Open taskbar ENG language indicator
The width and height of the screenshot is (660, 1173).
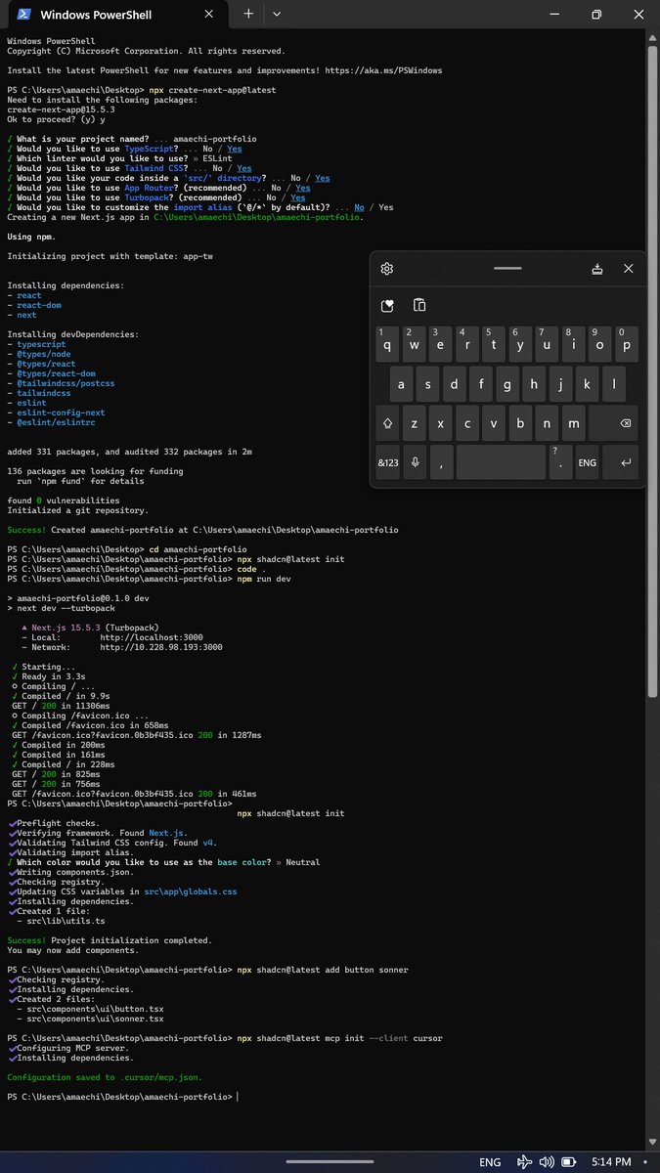490,1162
